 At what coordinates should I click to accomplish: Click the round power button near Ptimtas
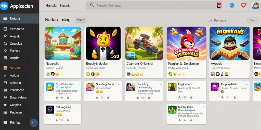click(34, 123)
